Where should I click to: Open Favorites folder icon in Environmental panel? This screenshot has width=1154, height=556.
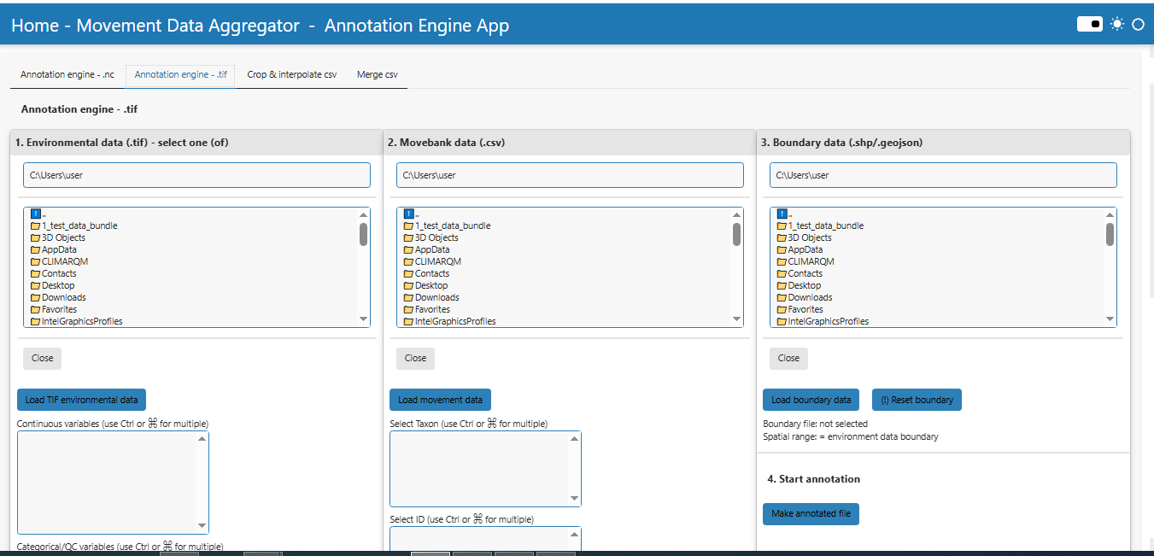point(36,309)
